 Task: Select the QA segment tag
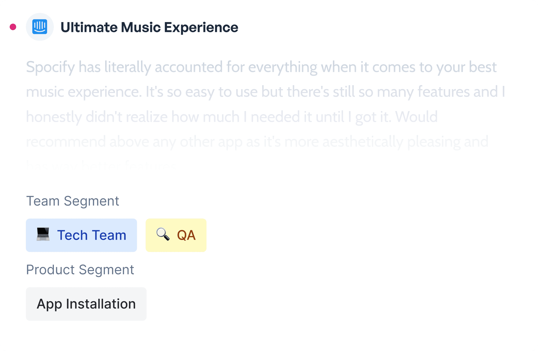(176, 235)
